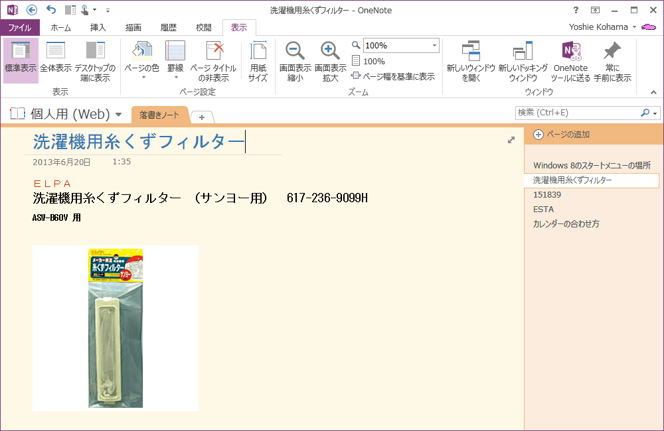
Task: Switch to the 校閲 tab
Action: pyautogui.click(x=203, y=27)
